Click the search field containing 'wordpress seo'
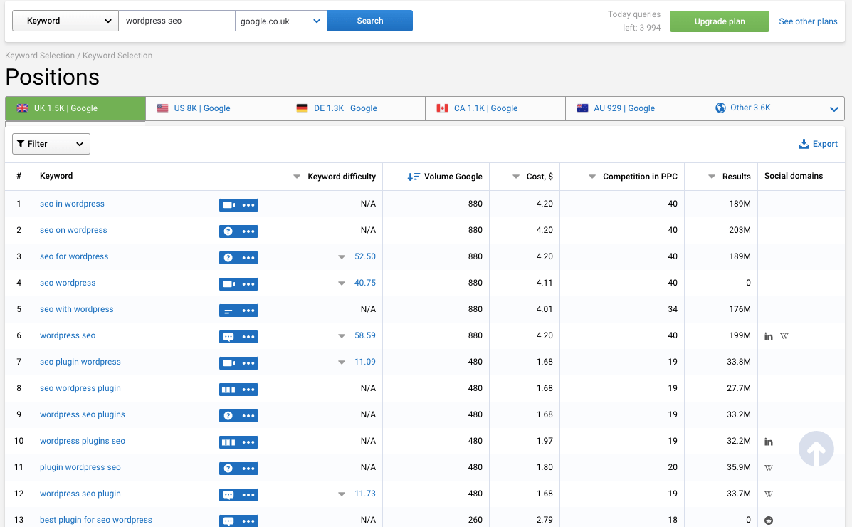The height and width of the screenshot is (527, 852). [x=177, y=21]
